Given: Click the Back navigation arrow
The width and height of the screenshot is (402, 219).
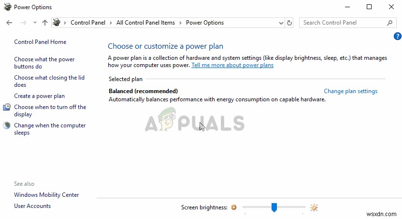Looking at the screenshot, I should tap(9, 23).
